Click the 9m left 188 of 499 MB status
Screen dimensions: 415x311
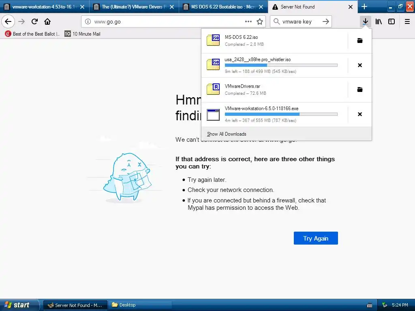[261, 71]
